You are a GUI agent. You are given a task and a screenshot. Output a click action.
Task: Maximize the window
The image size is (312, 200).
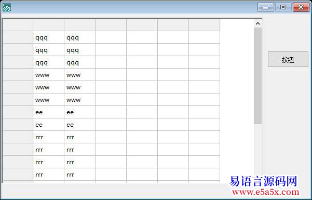click(x=283, y=7)
